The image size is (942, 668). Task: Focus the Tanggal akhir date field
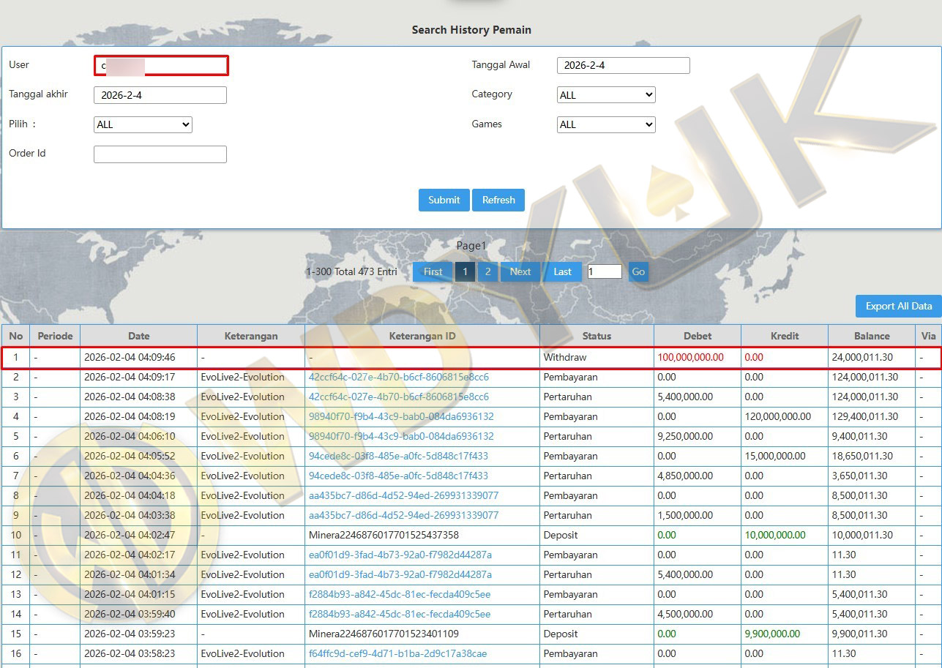[x=160, y=95]
